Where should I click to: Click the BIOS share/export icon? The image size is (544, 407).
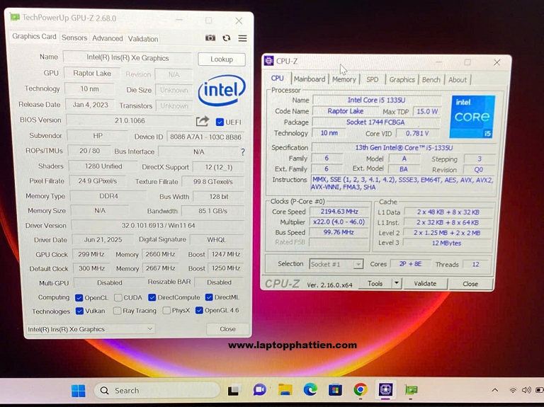[203, 121]
